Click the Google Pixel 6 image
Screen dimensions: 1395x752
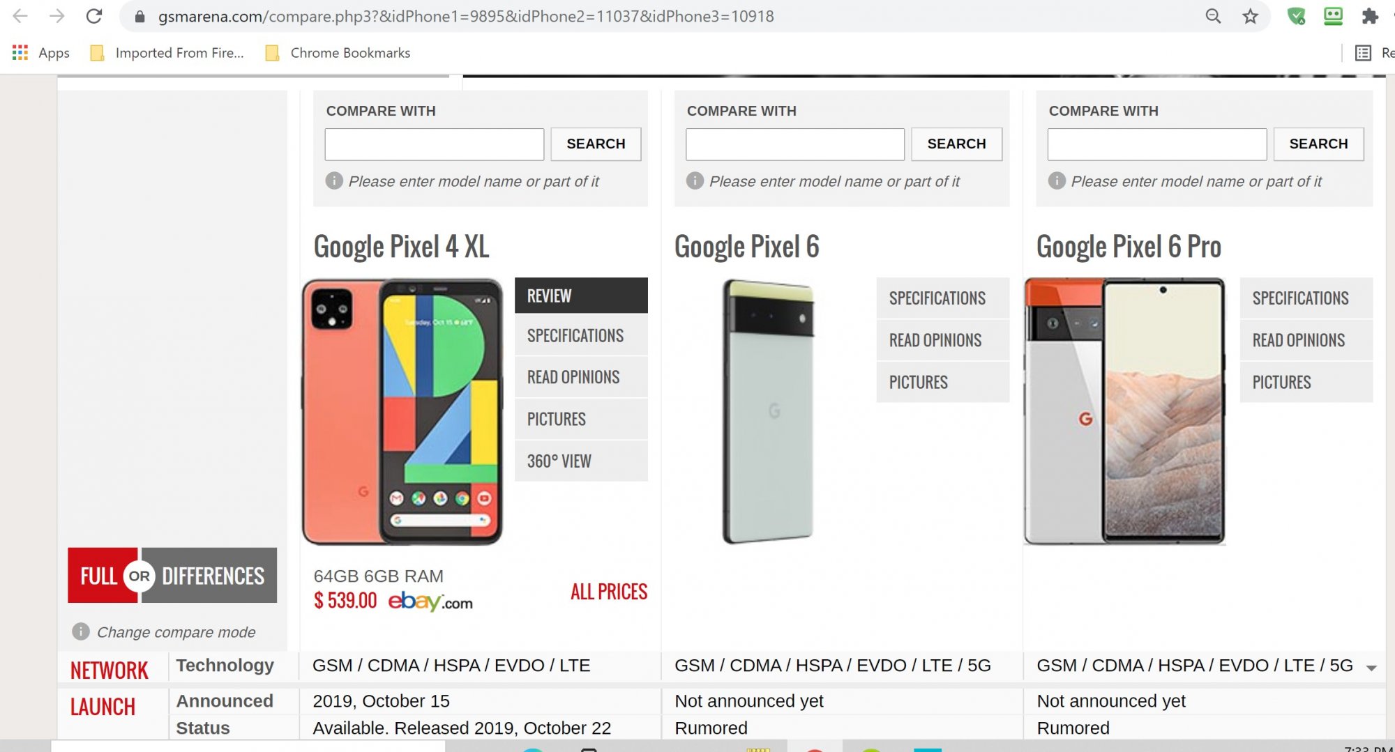(768, 411)
